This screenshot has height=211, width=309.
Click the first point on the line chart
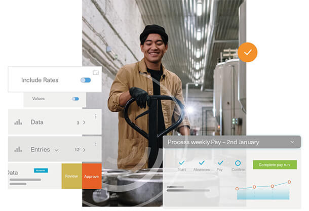point(237,189)
